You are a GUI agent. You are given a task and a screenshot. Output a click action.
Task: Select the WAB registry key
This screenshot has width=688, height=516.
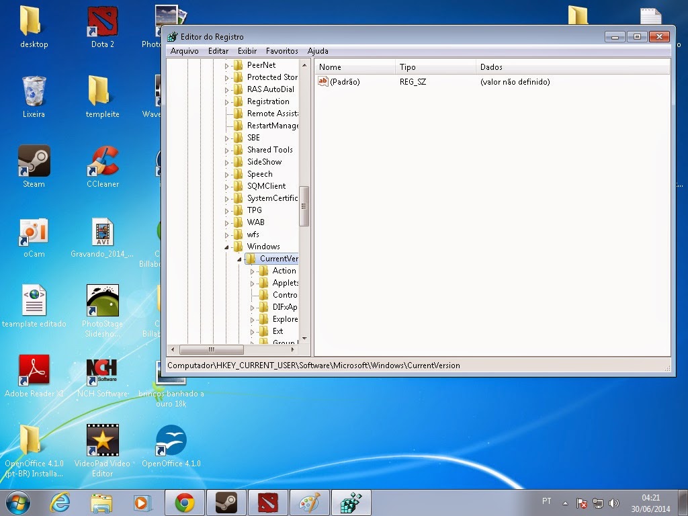[x=256, y=222]
